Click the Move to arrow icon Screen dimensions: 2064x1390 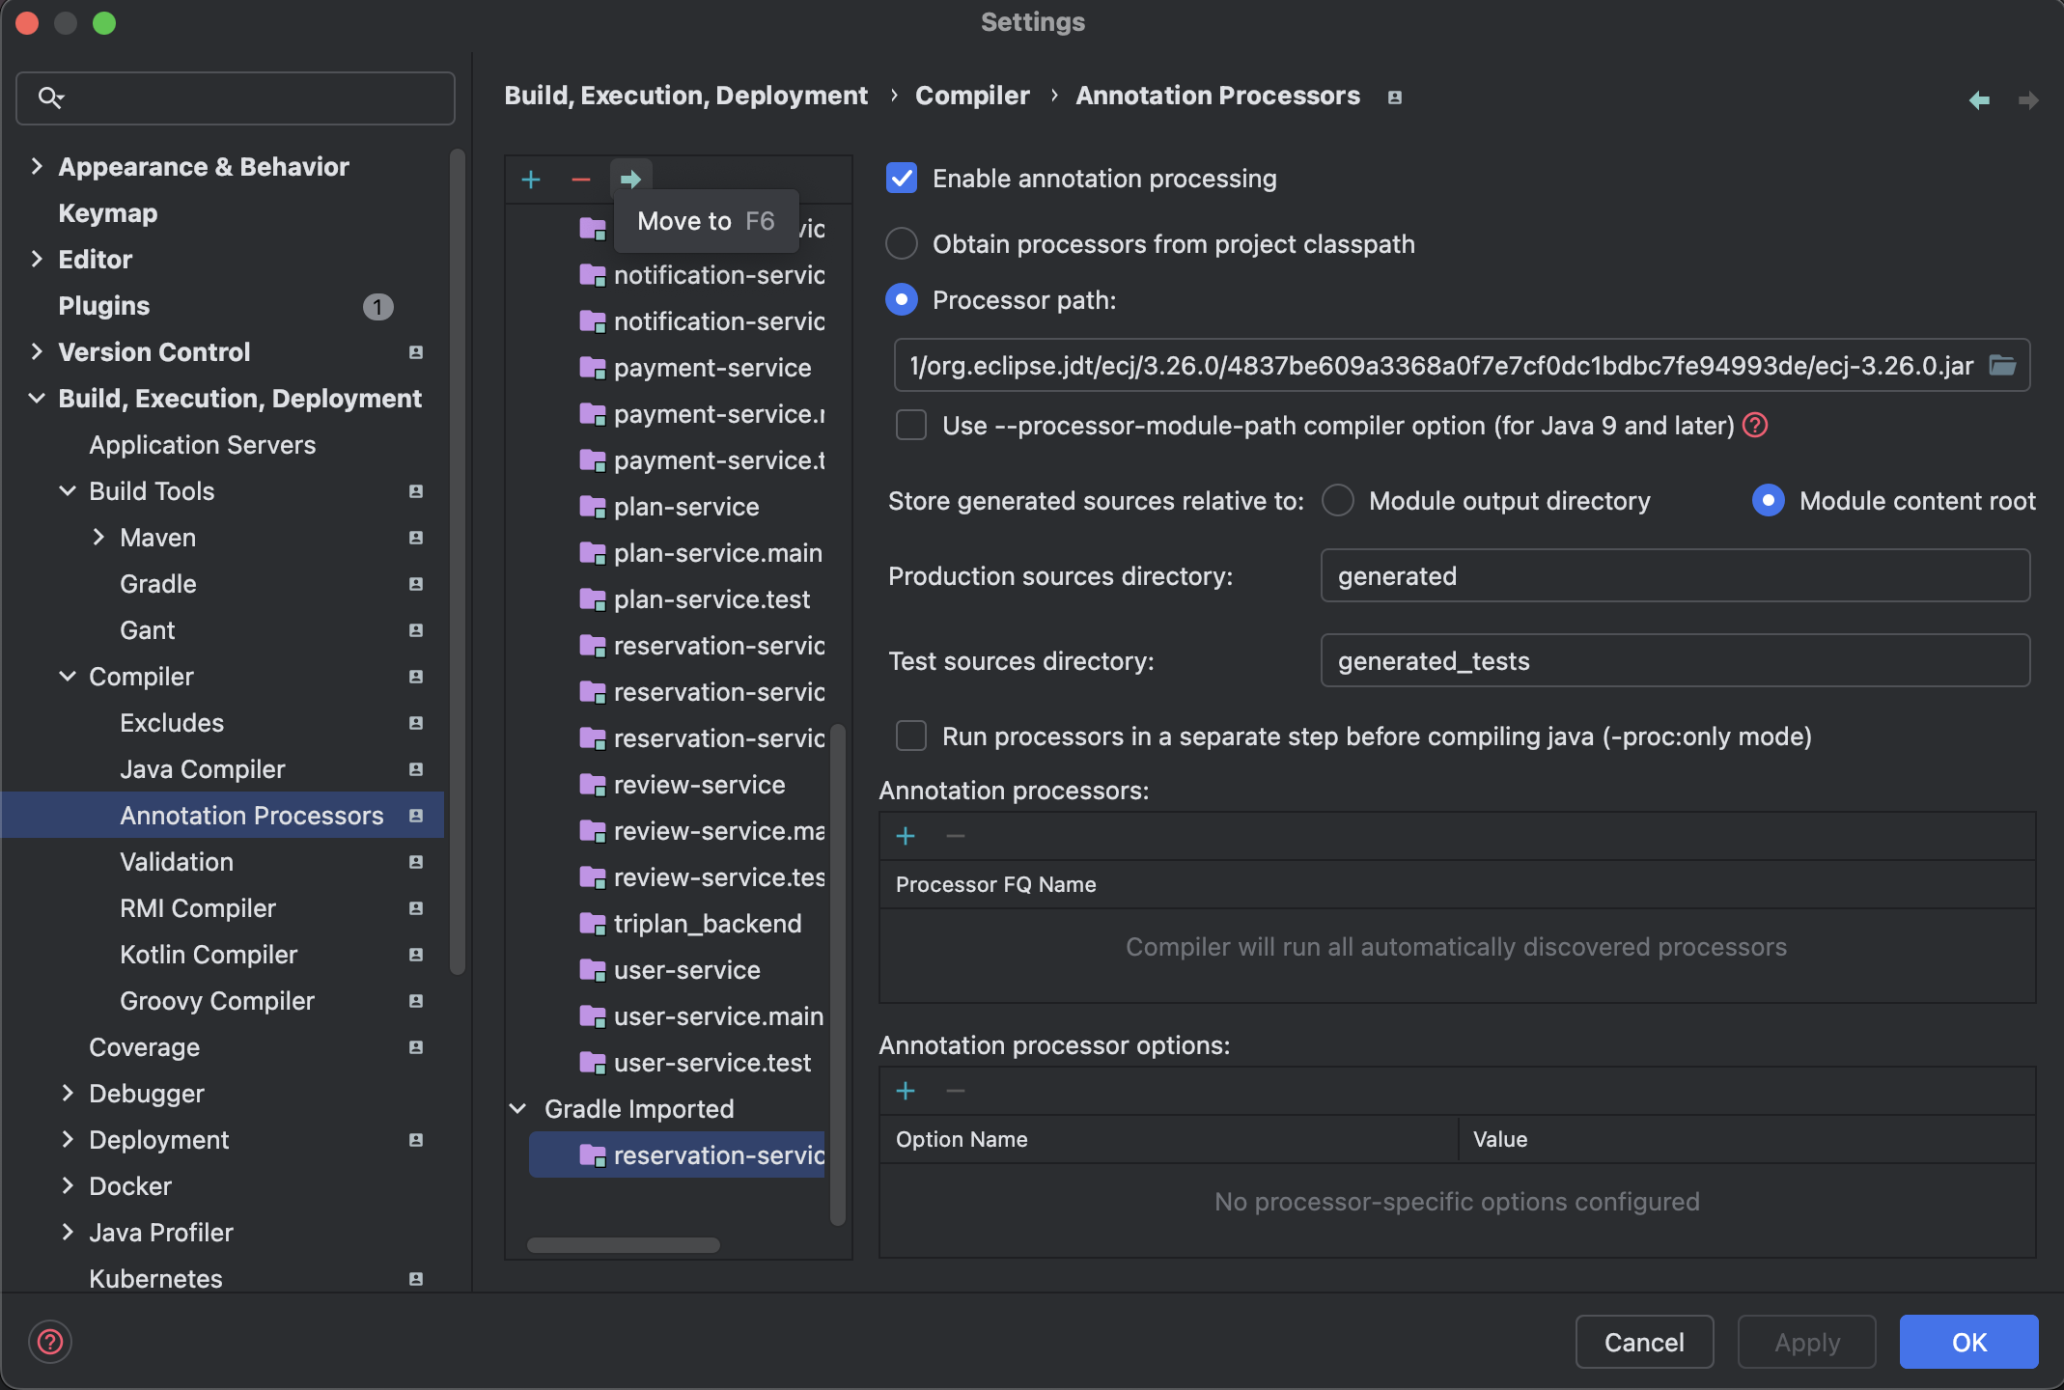(630, 180)
